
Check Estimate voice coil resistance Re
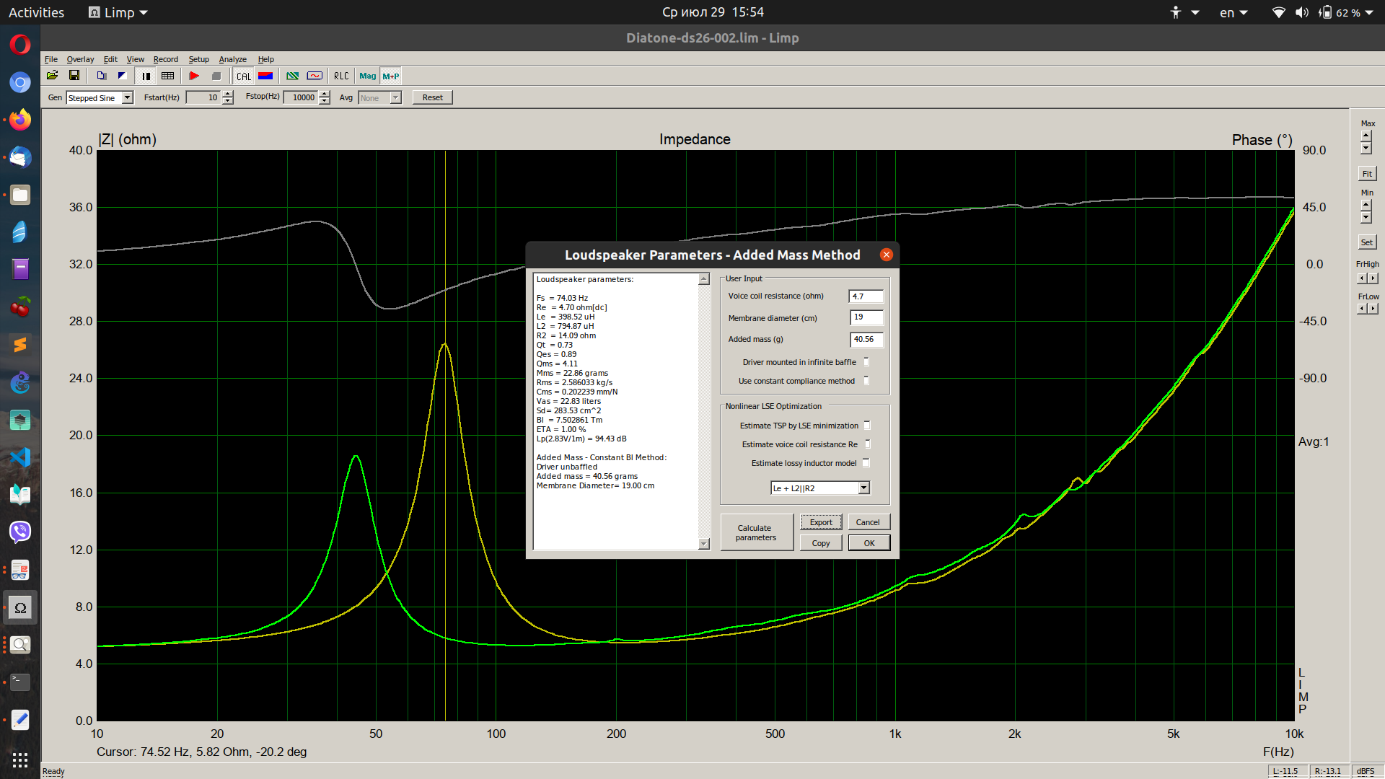coord(867,444)
